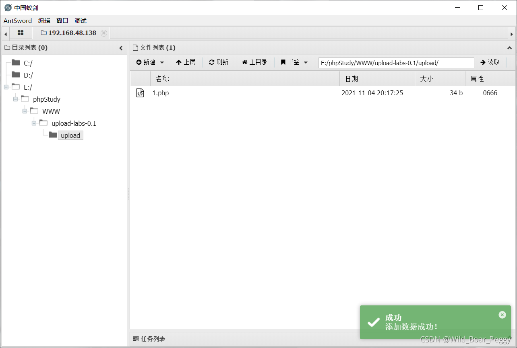
Task: Click the grid dashboard icon beside tabs
Action: pyautogui.click(x=21, y=33)
